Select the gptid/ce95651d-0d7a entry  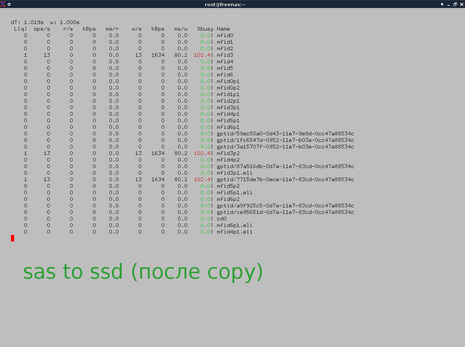tap(286, 212)
